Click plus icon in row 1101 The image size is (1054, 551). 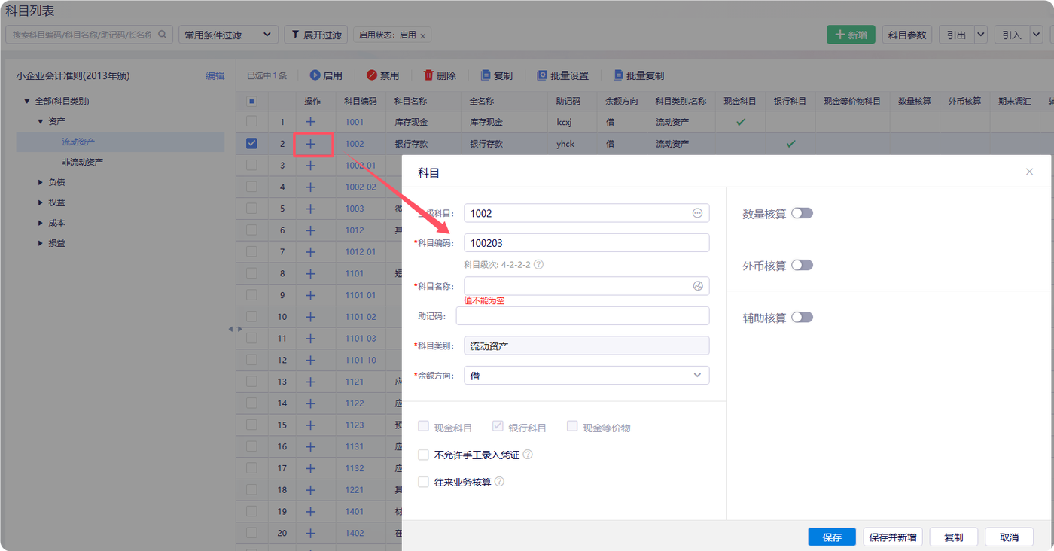tap(310, 273)
